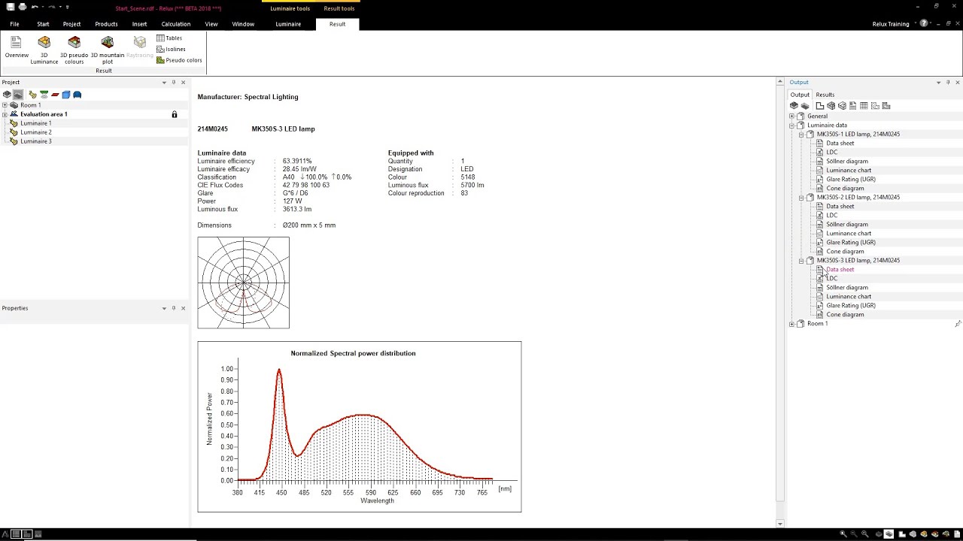Viewport: 963px width, 541px height.
Task: Switch to the Luminaire ribbon tab
Action: coord(288,24)
